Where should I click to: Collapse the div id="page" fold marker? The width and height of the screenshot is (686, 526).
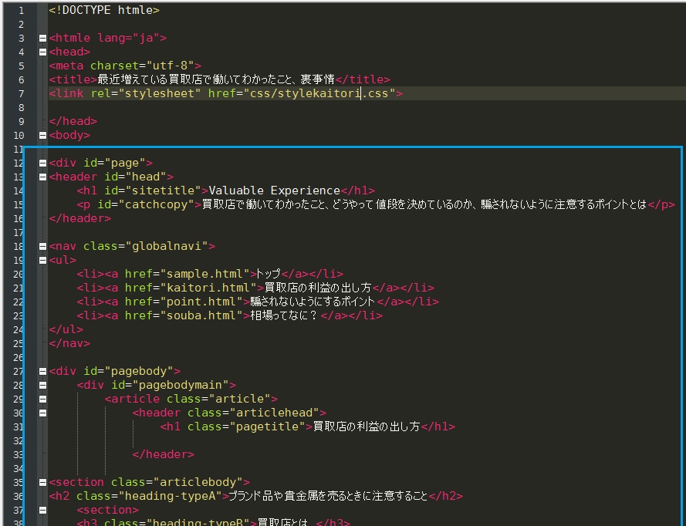(x=42, y=163)
